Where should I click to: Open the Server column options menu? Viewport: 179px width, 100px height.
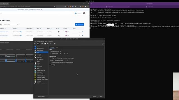[x=17, y=29]
